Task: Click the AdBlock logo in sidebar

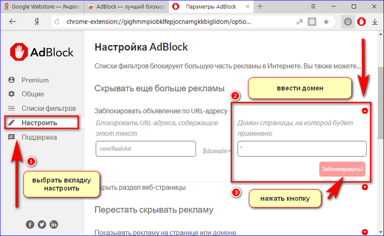Action: pyautogui.click(x=41, y=52)
